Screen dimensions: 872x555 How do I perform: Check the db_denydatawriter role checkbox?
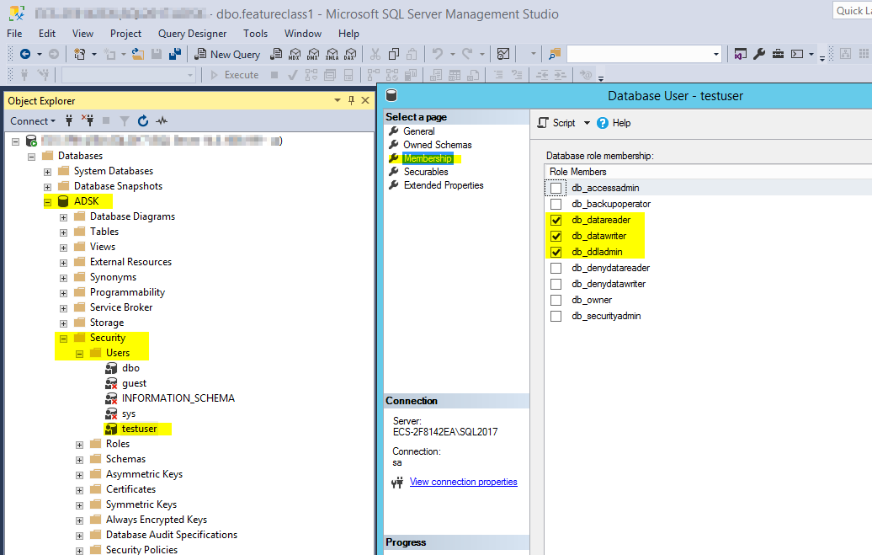coord(556,284)
